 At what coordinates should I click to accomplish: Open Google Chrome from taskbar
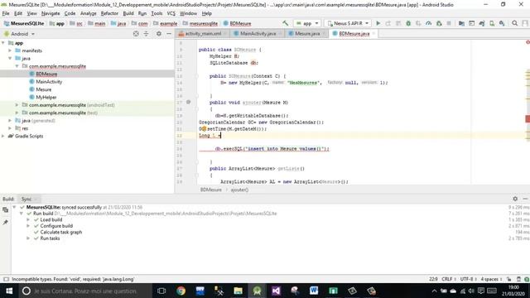pyautogui.click(x=181, y=291)
